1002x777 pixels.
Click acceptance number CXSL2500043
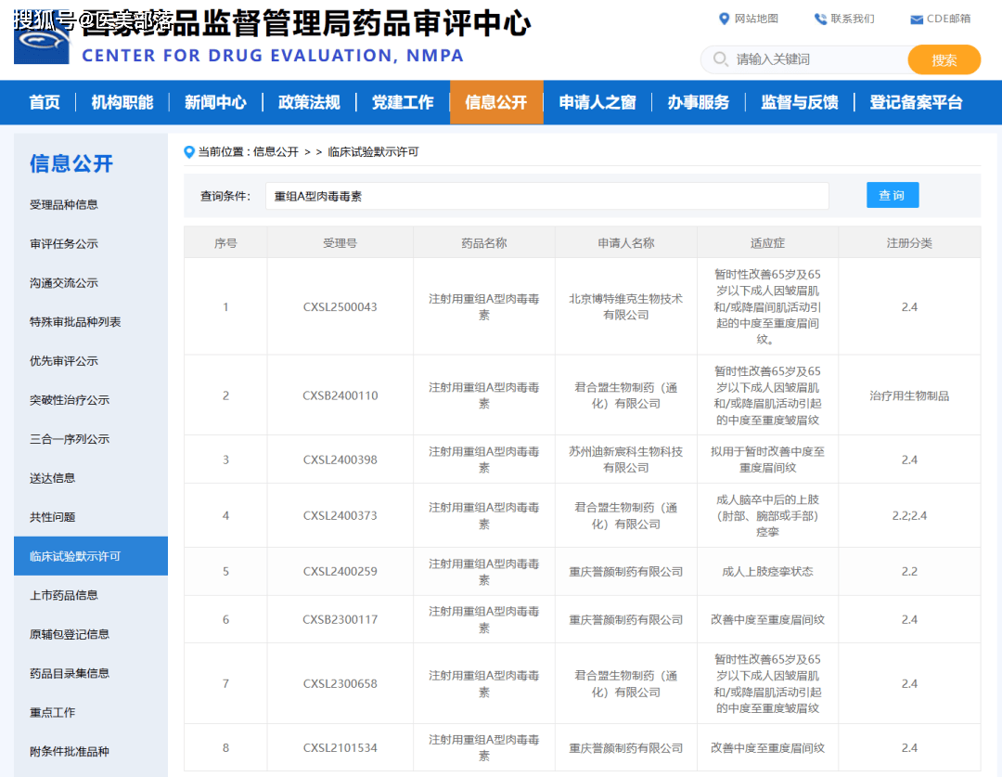coord(340,307)
